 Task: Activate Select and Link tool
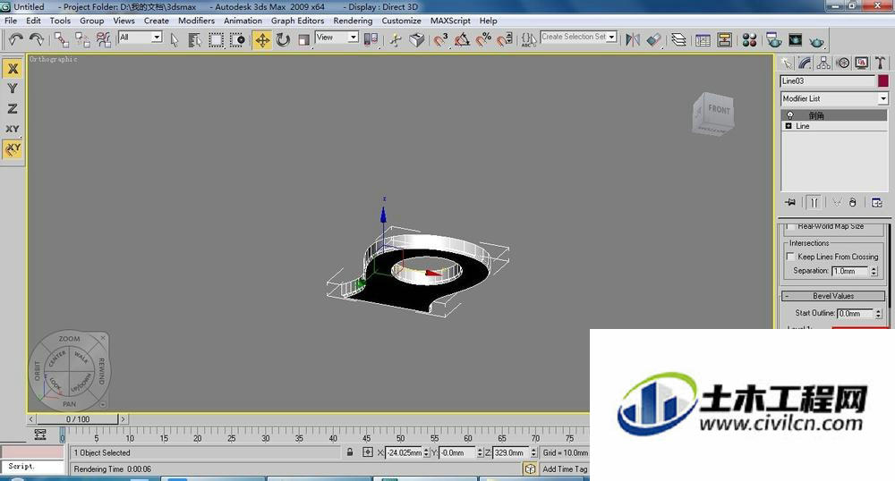pos(62,39)
